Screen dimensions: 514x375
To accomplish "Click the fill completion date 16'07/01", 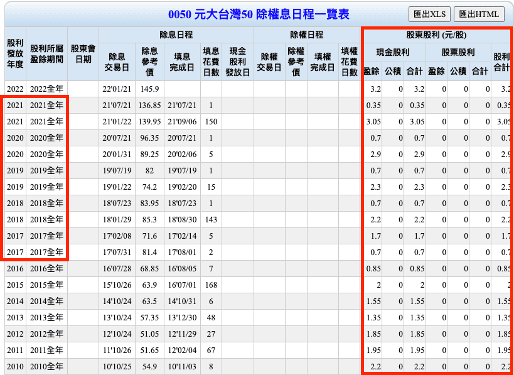I will pyautogui.click(x=182, y=285).
